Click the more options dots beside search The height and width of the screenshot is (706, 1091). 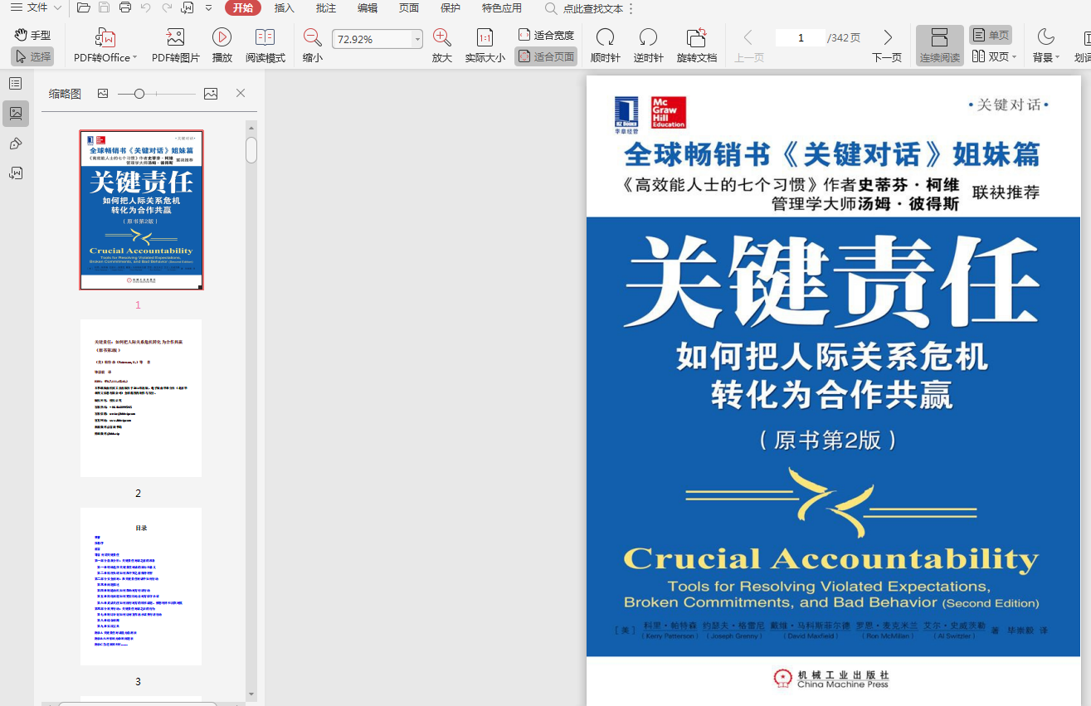pyautogui.click(x=631, y=8)
